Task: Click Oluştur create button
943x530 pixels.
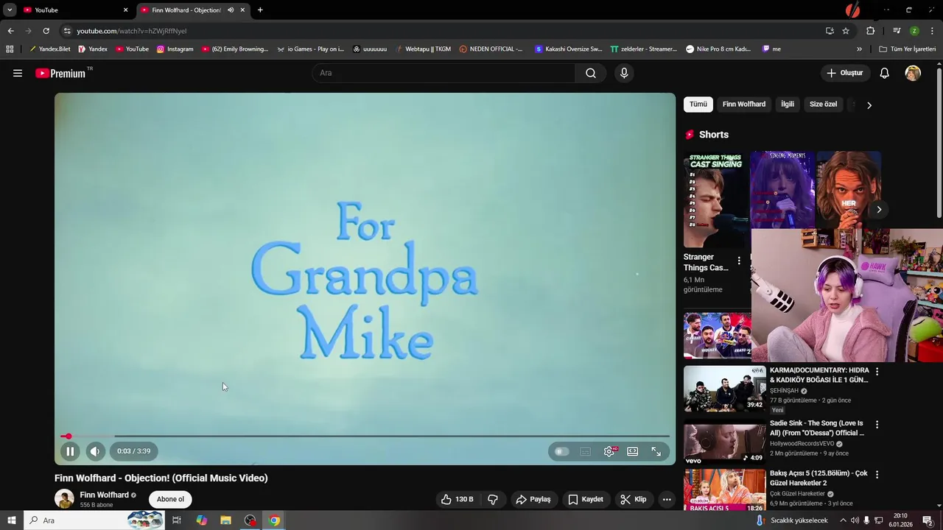Action: (844, 73)
